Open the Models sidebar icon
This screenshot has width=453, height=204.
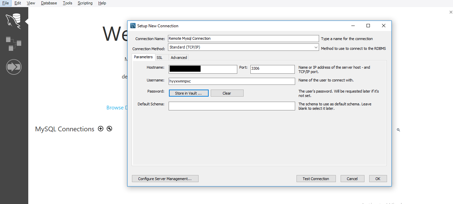pos(13,44)
